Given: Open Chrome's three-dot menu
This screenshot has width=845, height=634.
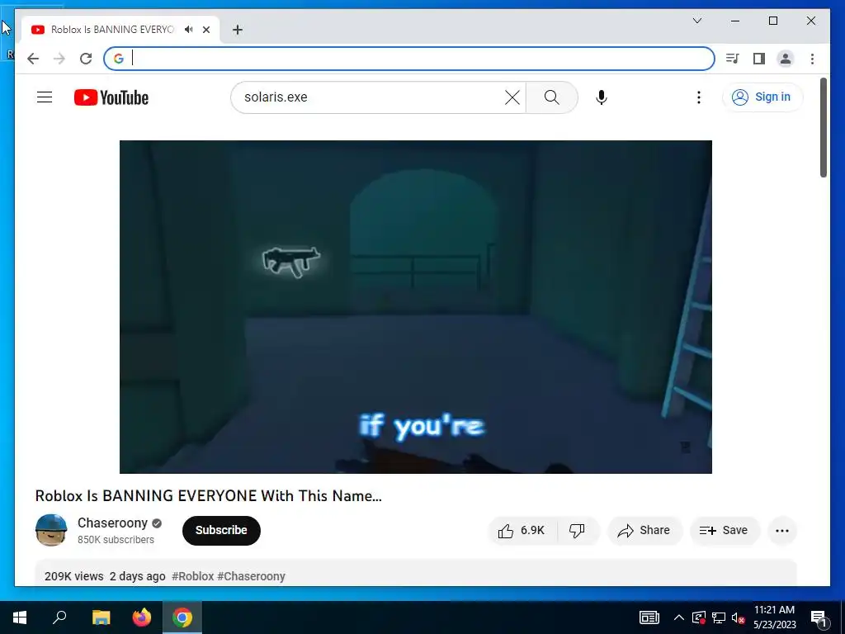Looking at the screenshot, I should 812,59.
